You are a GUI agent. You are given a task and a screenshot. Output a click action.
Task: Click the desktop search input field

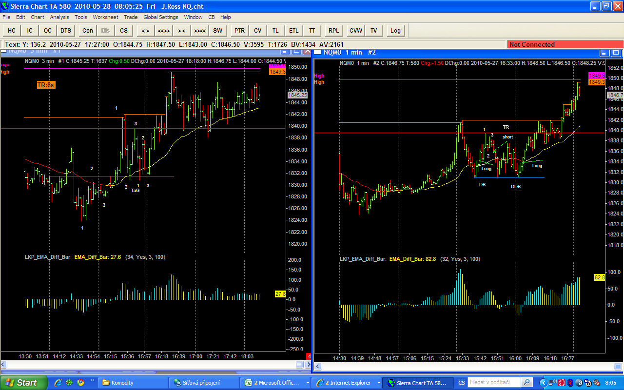pos(494,382)
